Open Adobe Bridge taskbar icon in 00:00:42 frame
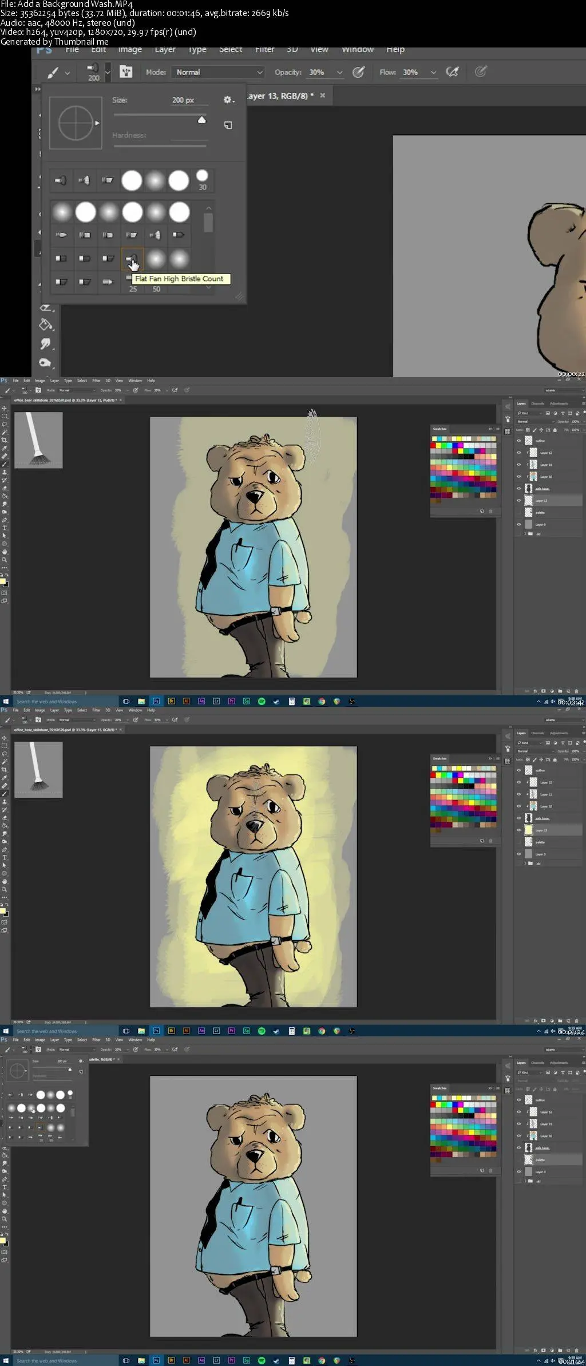 point(171,702)
